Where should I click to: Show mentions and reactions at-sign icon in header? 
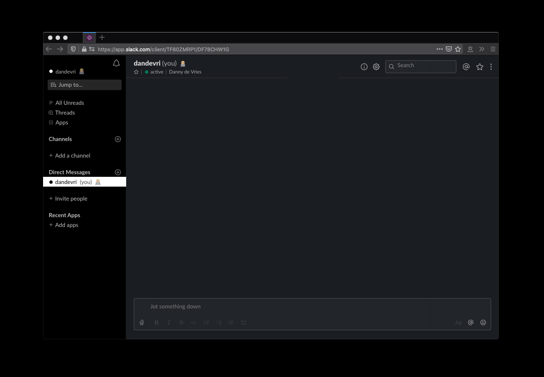point(466,67)
